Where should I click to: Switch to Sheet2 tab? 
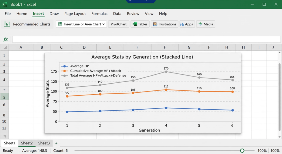pyautogui.click(x=27, y=143)
